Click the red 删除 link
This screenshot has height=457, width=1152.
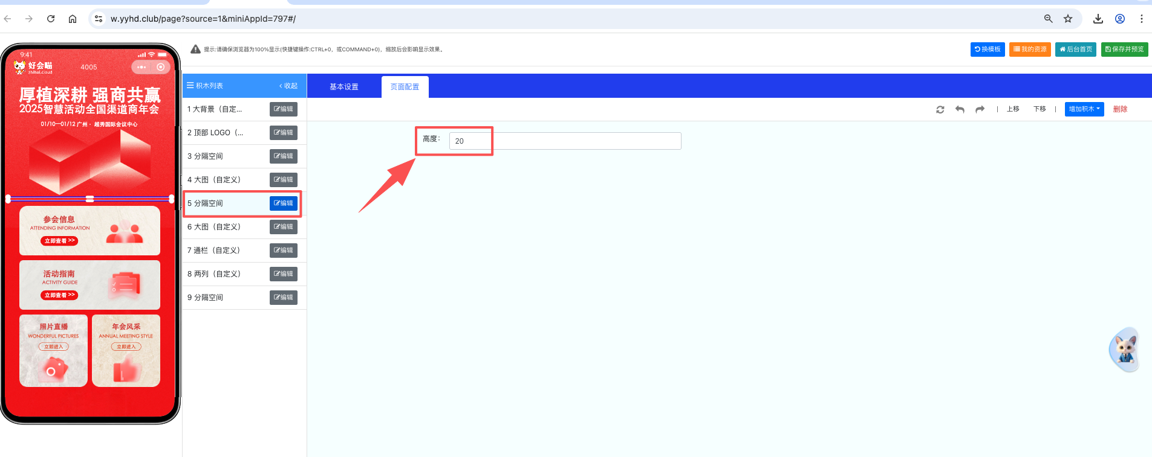point(1120,109)
